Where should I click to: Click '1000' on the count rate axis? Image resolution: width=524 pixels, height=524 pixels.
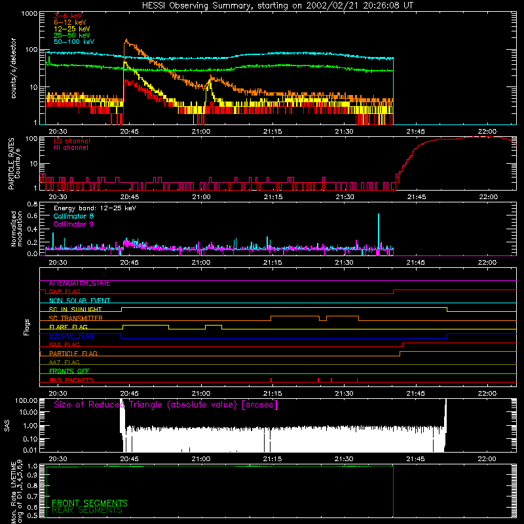pyautogui.click(x=29, y=14)
